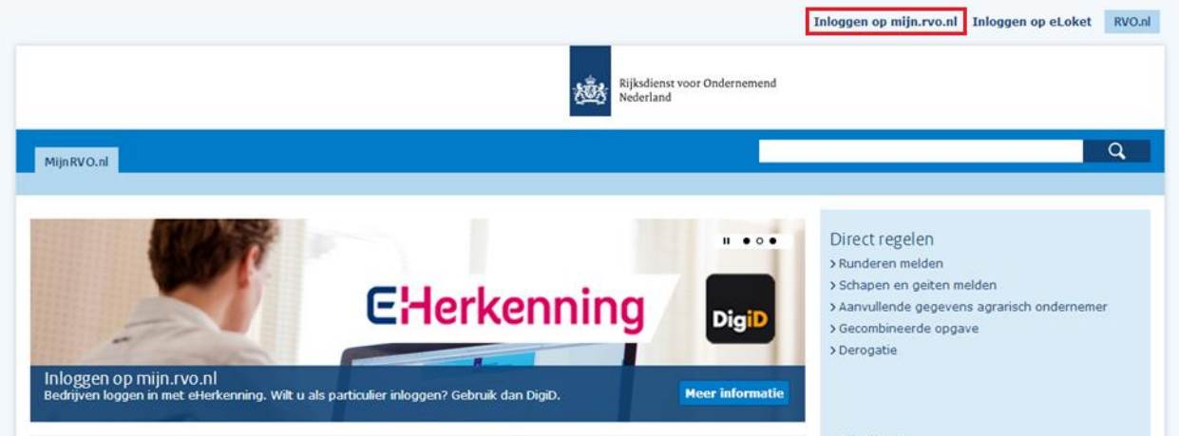Select the second carousel dot indicator
This screenshot has width=1179, height=436.
pyautogui.click(x=760, y=241)
